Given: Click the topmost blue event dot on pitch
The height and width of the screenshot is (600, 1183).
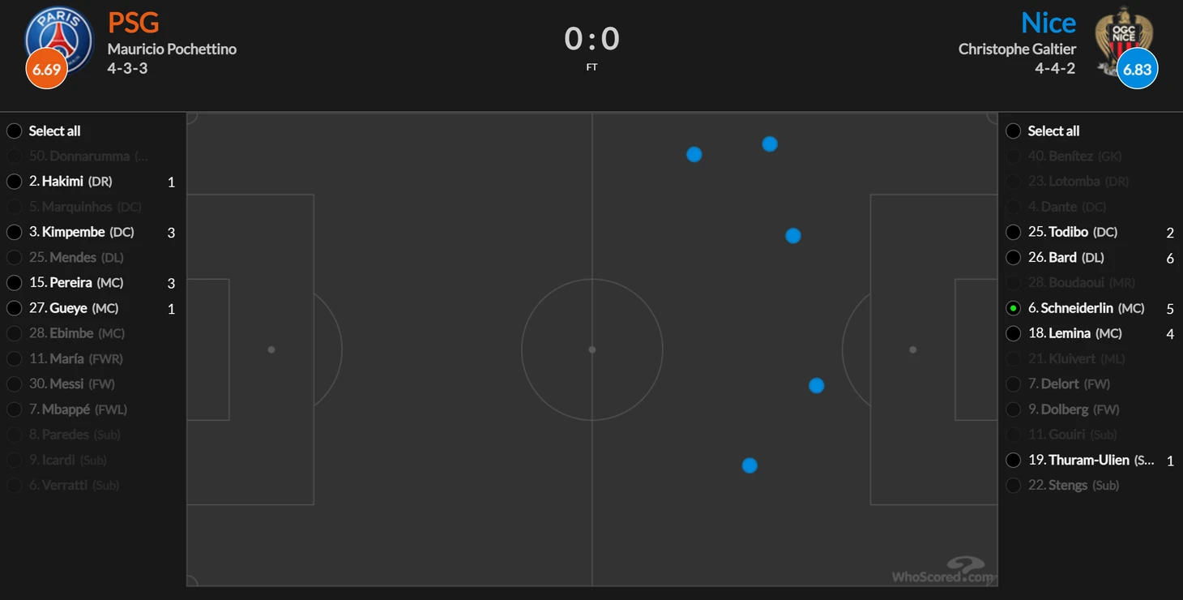Looking at the screenshot, I should pos(770,144).
